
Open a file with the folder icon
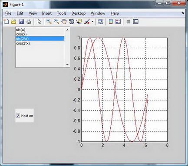tap(13, 22)
